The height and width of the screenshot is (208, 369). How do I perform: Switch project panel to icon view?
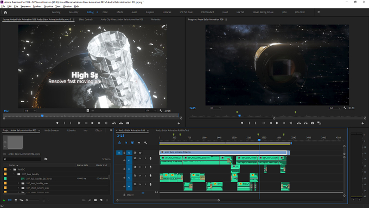tap(16, 200)
